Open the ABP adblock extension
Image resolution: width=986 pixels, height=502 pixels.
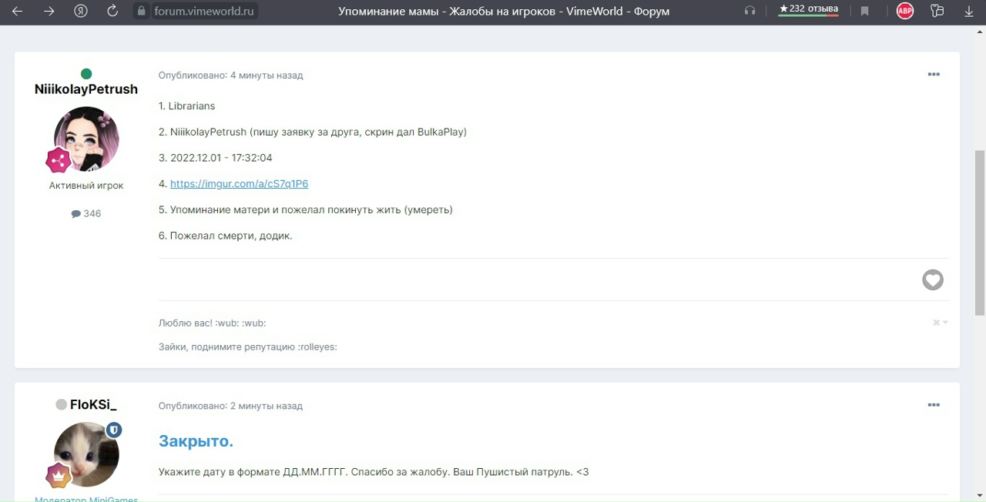click(x=905, y=11)
